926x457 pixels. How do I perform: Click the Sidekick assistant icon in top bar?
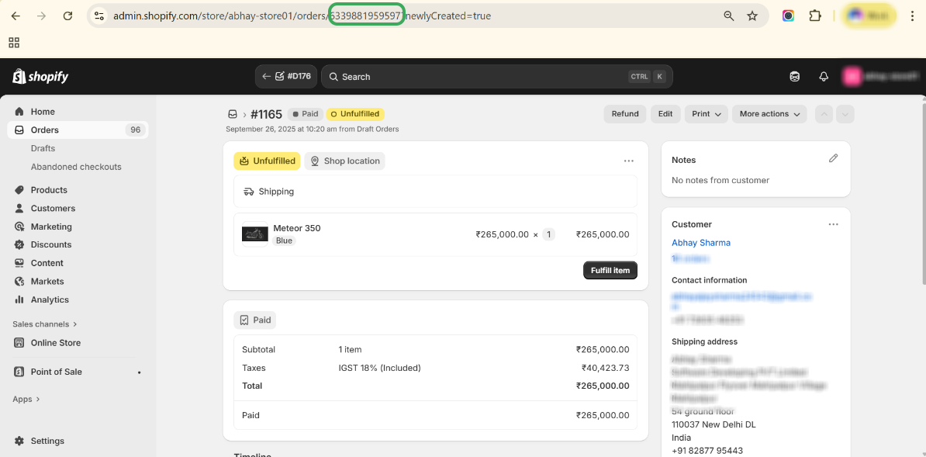(795, 77)
